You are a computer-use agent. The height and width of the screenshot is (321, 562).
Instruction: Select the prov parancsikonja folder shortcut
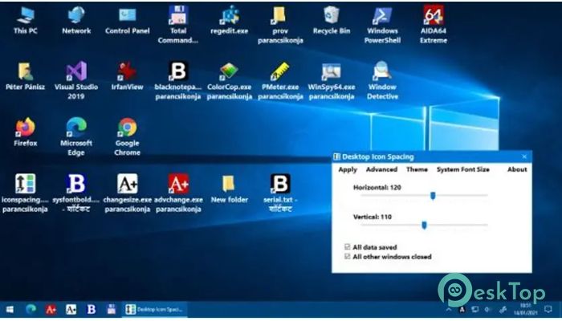(x=280, y=25)
